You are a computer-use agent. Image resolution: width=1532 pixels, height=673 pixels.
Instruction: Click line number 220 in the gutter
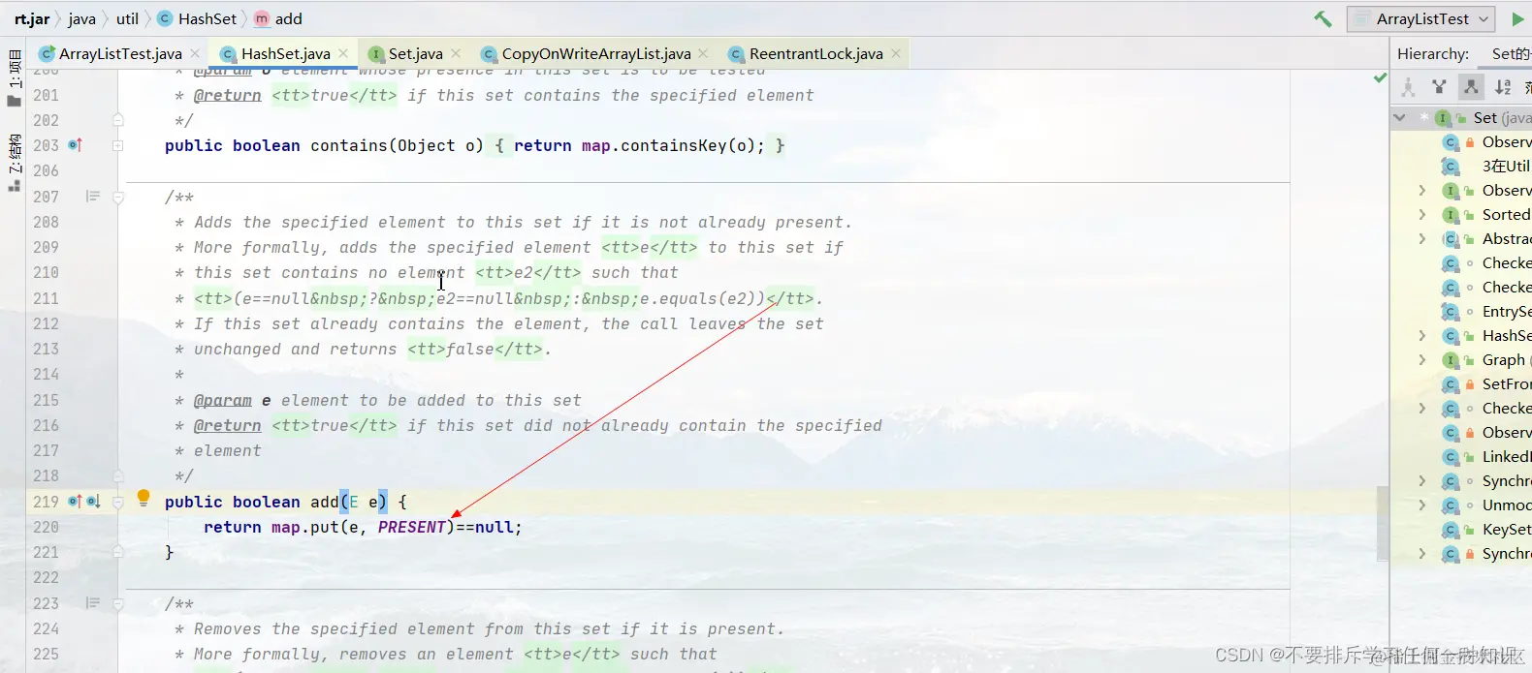[46, 527]
